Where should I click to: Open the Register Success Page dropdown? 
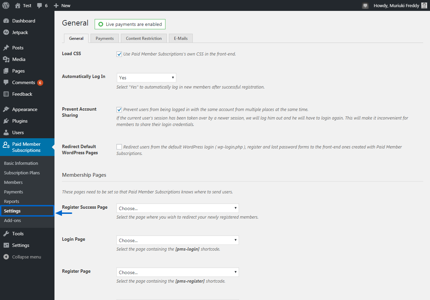point(178,208)
